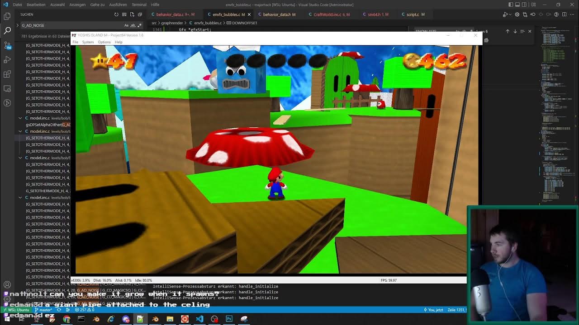579x325 pixels.
Task: Open the Problems count in status bar
Action: coord(84,310)
